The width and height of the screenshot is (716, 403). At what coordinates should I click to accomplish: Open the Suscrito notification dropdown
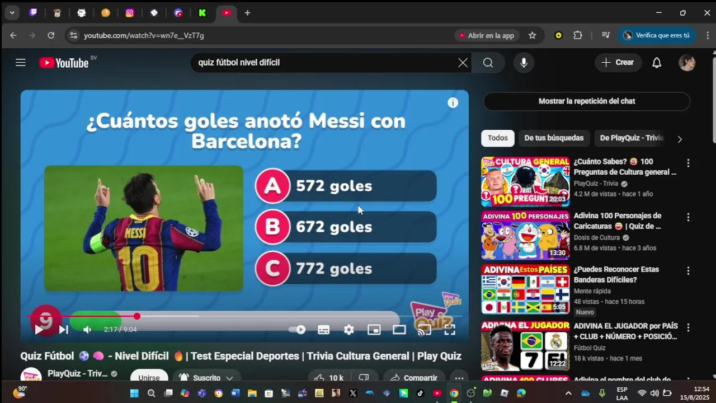click(206, 378)
